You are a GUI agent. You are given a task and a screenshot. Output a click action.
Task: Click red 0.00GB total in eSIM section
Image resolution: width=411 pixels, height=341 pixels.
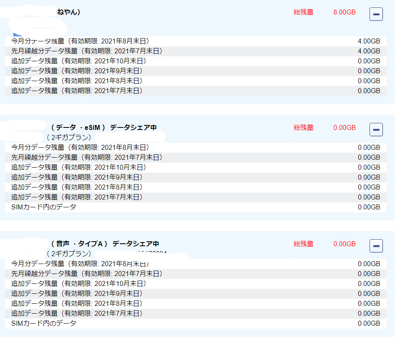[344, 128]
